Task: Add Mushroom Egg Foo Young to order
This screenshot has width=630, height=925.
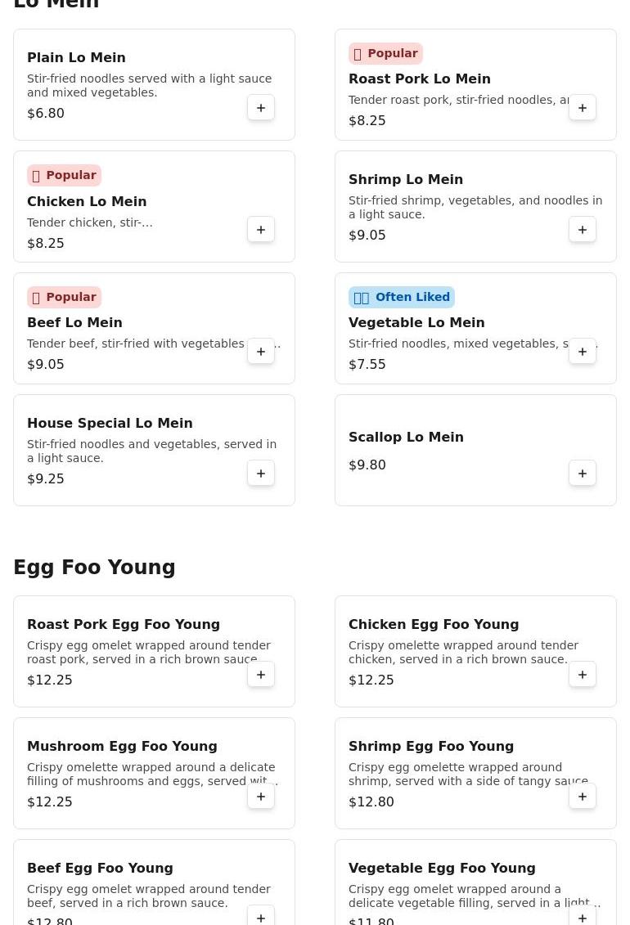Action: (261, 797)
